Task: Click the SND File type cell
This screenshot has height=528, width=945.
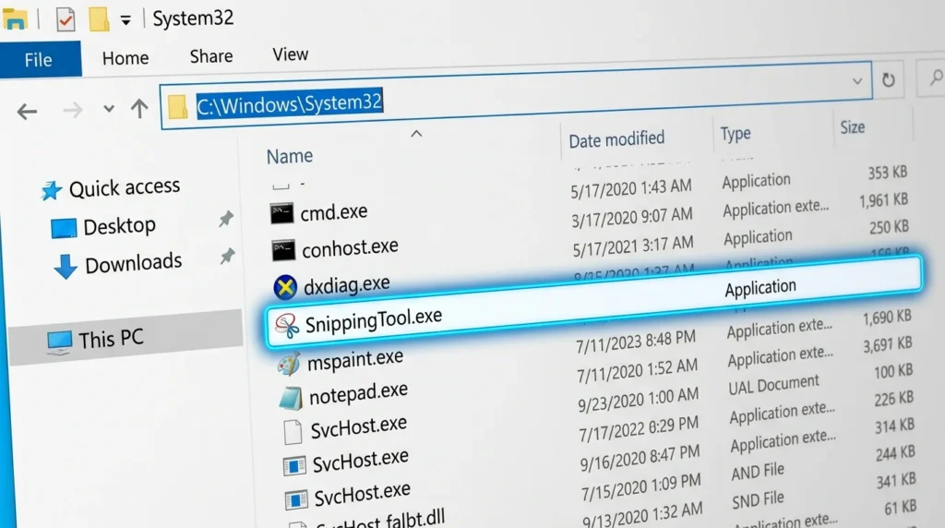Action: pyautogui.click(x=758, y=499)
